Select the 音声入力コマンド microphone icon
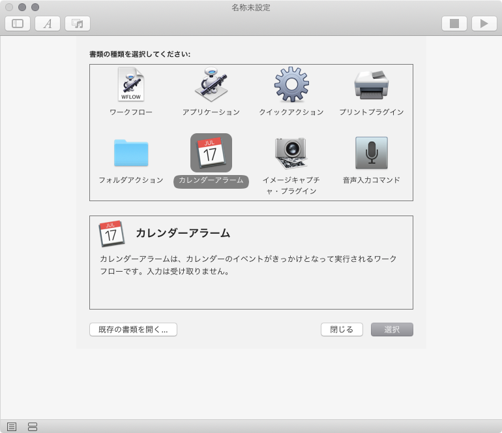This screenshot has width=502, height=433. coord(372,153)
